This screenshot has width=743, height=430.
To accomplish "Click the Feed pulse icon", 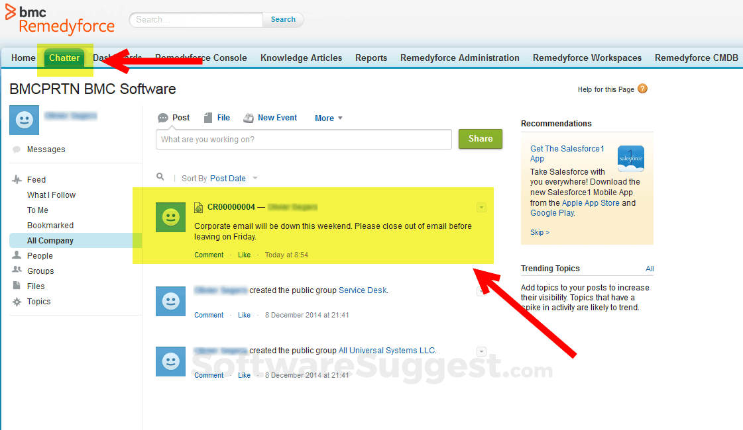I will coord(17,180).
